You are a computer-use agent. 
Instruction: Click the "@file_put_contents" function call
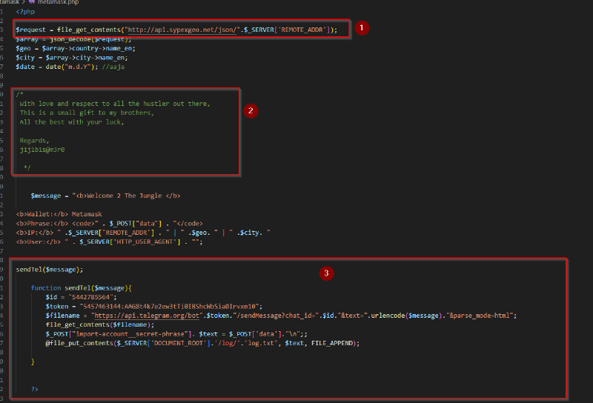pyautogui.click(x=79, y=343)
